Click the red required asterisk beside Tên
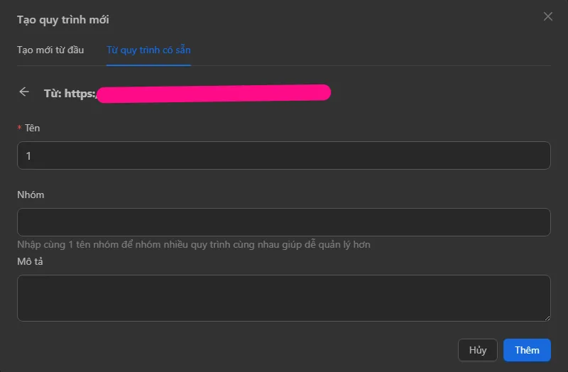568x372 pixels. click(x=19, y=128)
